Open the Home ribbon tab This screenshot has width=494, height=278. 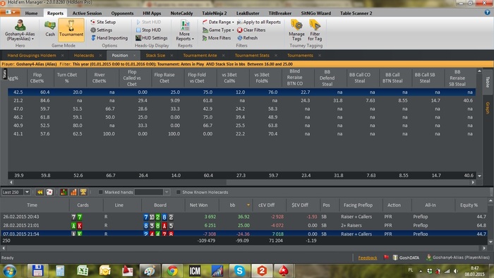(31, 13)
